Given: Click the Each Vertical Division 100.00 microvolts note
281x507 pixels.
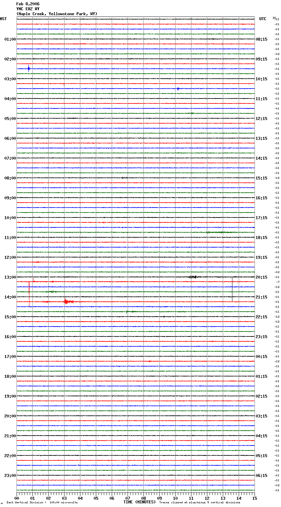Looking at the screenshot, I should pos(42,503).
